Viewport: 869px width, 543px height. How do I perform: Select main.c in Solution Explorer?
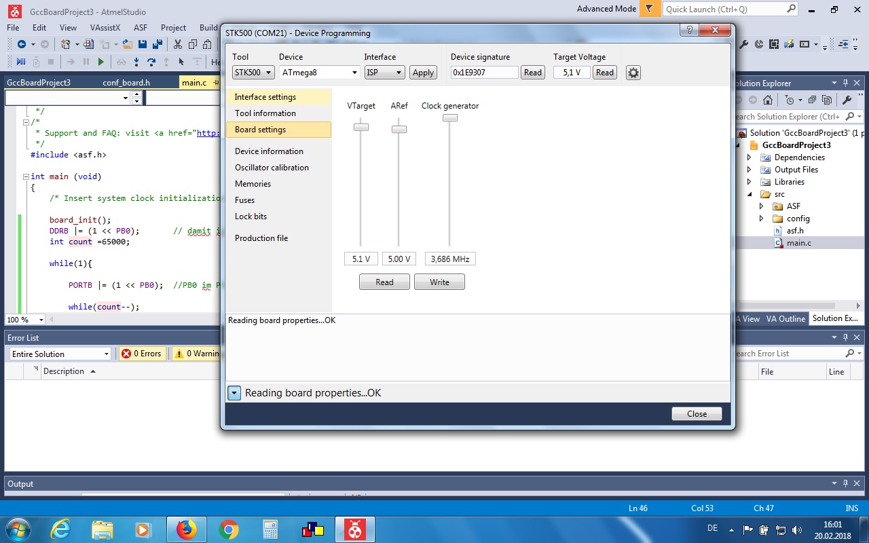tap(798, 243)
